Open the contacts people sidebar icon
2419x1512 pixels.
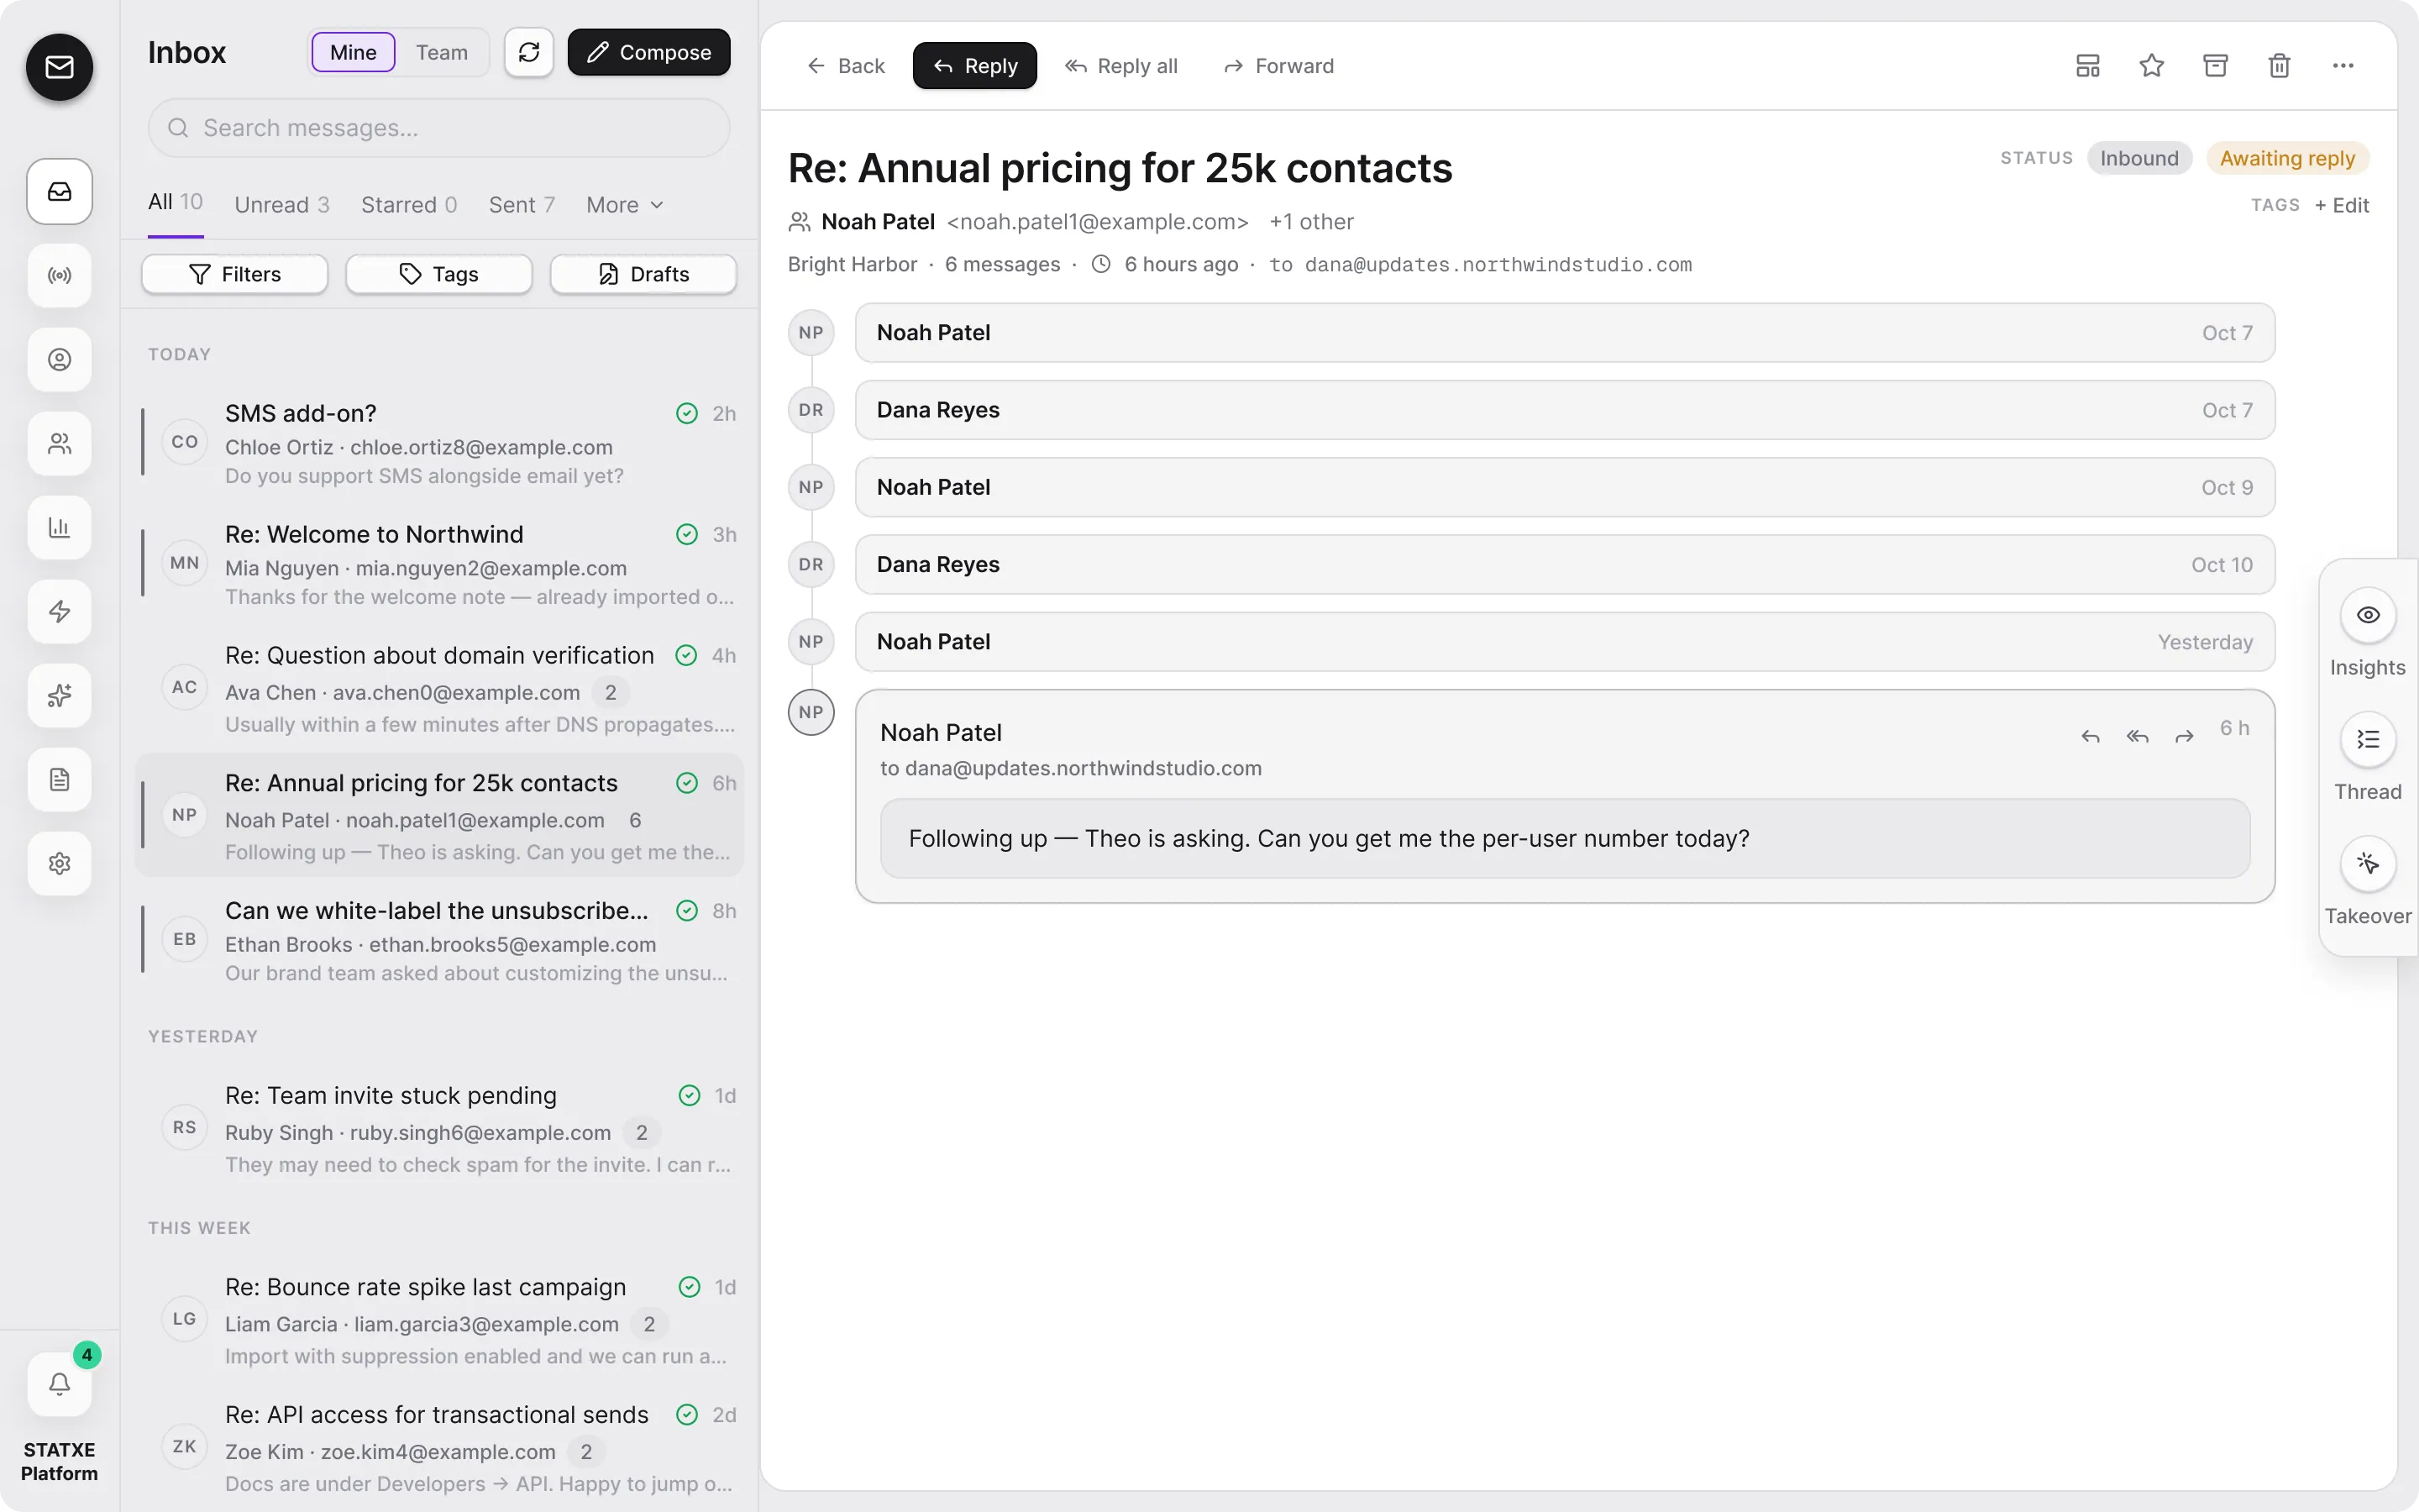(60, 443)
